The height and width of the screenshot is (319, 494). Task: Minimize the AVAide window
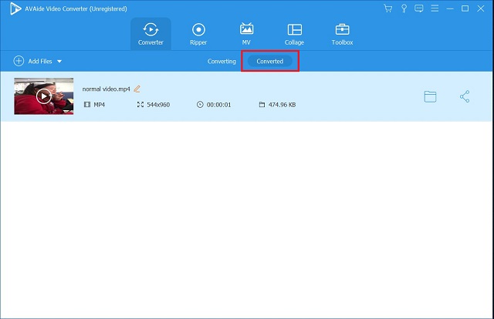(x=450, y=8)
